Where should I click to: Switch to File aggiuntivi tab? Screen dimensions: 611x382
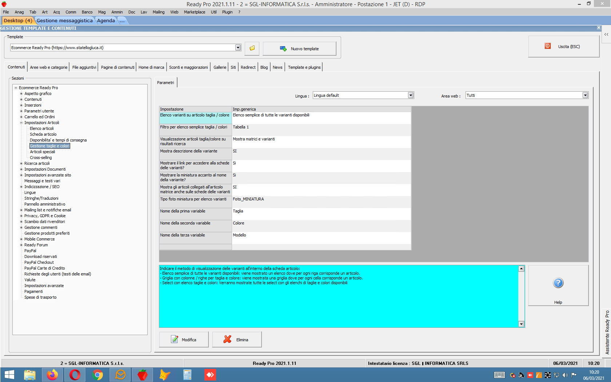click(x=84, y=67)
